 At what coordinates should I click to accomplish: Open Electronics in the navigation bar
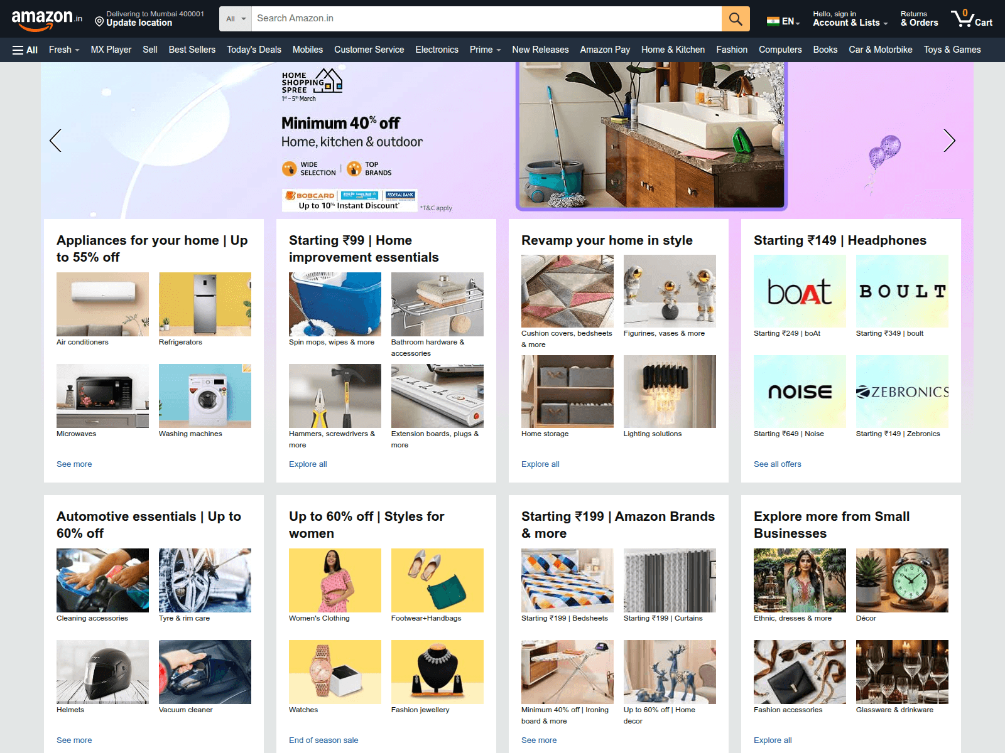[x=437, y=50]
